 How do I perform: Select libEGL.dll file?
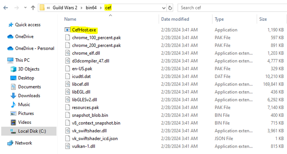pyautogui.click(x=81, y=92)
